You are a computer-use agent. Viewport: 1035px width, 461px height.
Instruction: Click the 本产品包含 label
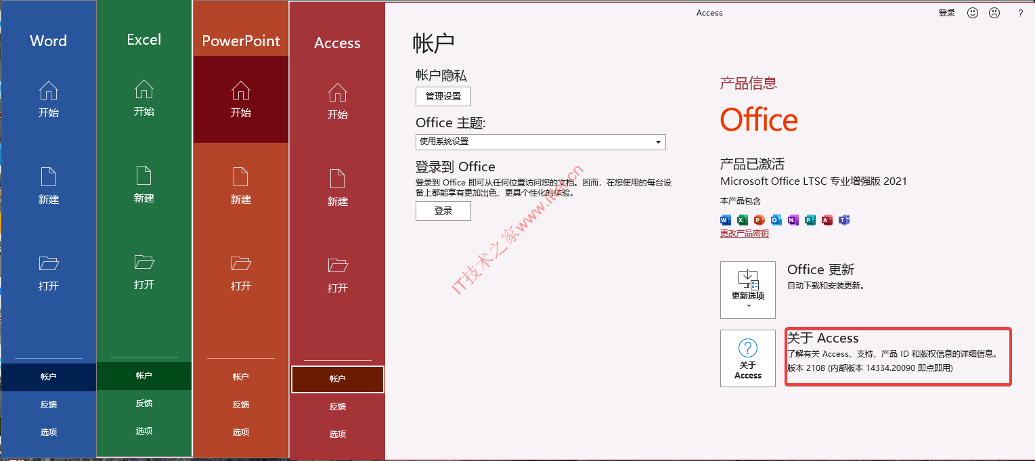[741, 201]
